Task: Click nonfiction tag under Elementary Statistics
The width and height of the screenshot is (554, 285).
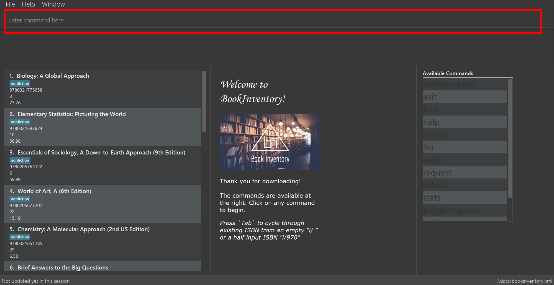Action: click(x=20, y=122)
